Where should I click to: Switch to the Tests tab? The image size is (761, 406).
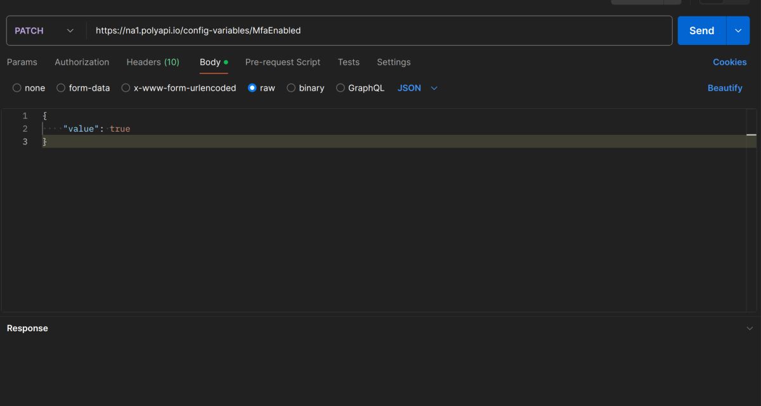point(349,62)
